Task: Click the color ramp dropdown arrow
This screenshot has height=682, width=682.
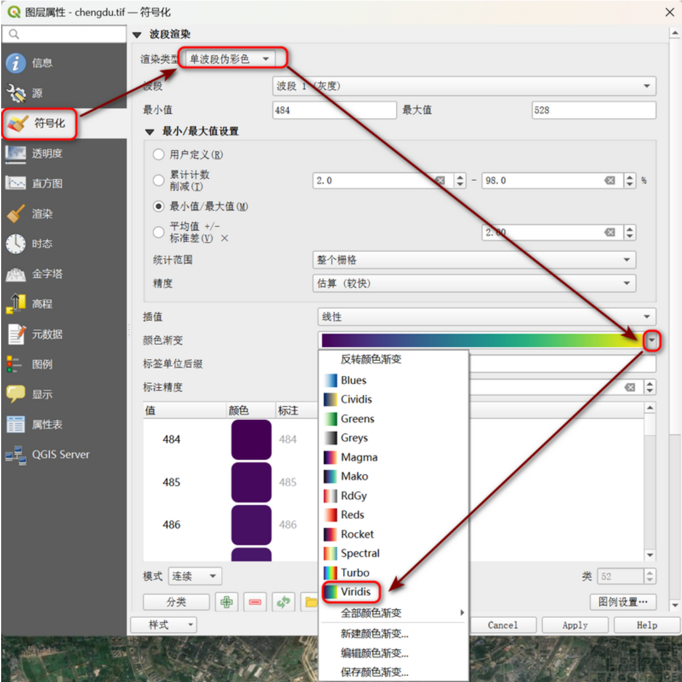Action: click(x=651, y=340)
